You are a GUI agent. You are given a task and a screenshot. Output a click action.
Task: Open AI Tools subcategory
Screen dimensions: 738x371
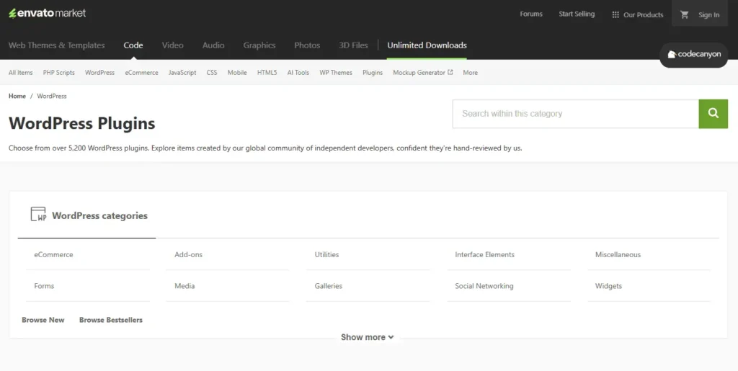(298, 73)
